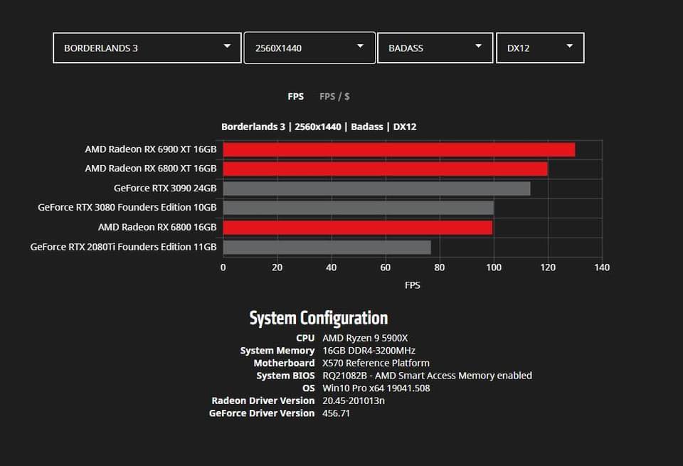683x466 pixels.
Task: Click the 'RQ21082B - AMD Smart Access Memory enabled' text
Action: [x=428, y=376]
